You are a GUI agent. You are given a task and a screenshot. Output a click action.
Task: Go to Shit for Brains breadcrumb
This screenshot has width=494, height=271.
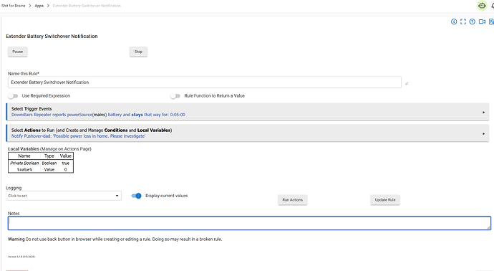pyautogui.click(x=13, y=6)
